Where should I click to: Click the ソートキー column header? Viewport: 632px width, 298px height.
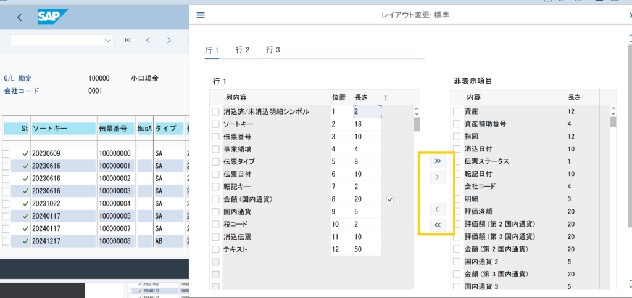[62, 129]
